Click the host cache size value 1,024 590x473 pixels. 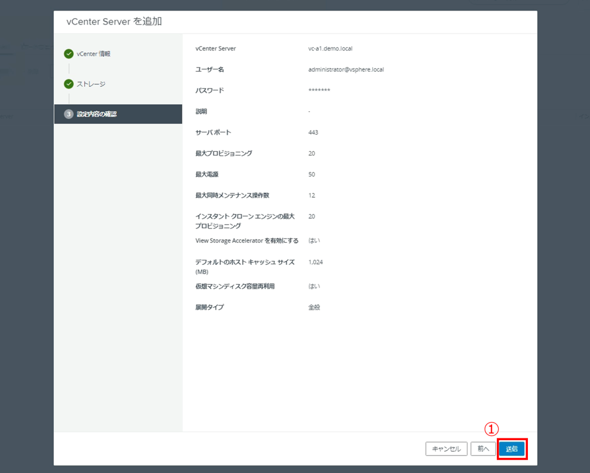pos(315,262)
